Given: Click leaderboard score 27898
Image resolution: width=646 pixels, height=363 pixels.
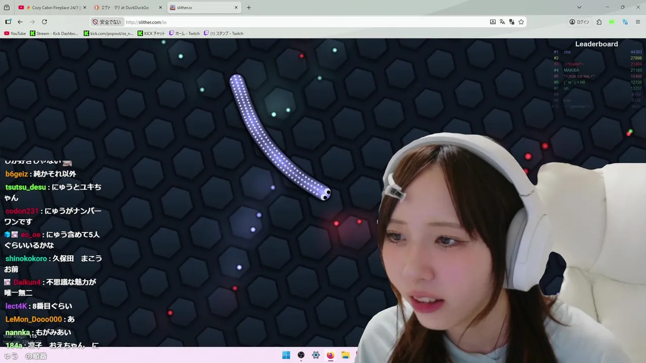Looking at the screenshot, I should (636, 58).
